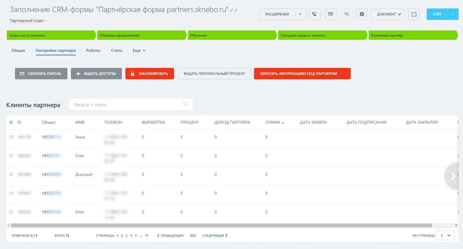Click ВЫДАТЬ ПЕРСОНАЛЬНЫЙ ПРОЦЕНТ button
463x249 pixels.
214,74
